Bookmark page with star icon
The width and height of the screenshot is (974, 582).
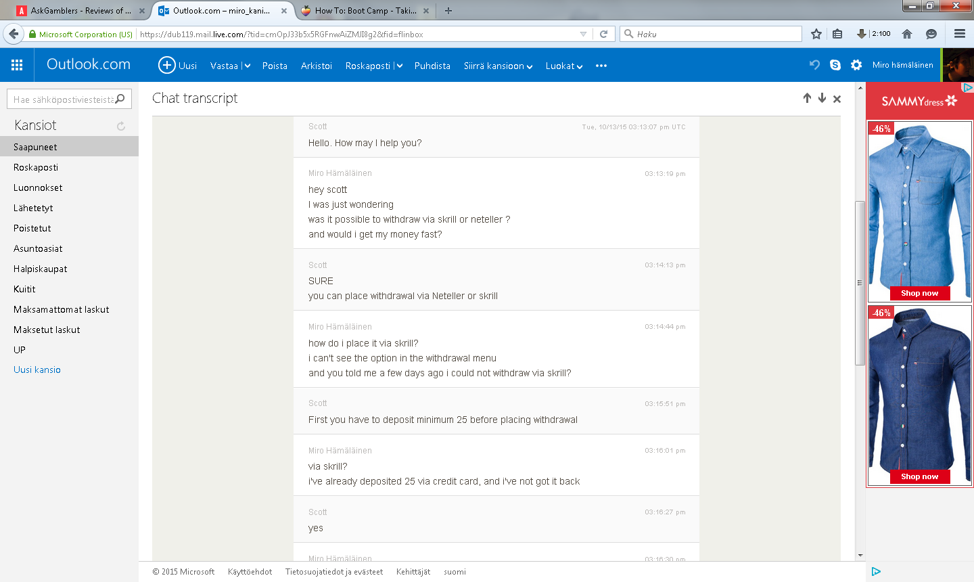pyautogui.click(x=816, y=34)
